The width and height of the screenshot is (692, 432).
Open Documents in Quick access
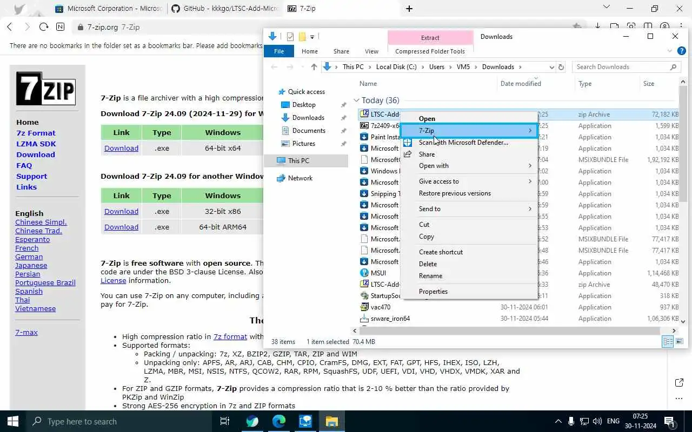(309, 131)
